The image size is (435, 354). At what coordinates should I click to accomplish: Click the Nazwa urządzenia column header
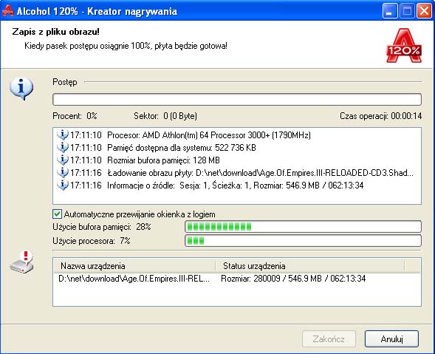pos(134,266)
